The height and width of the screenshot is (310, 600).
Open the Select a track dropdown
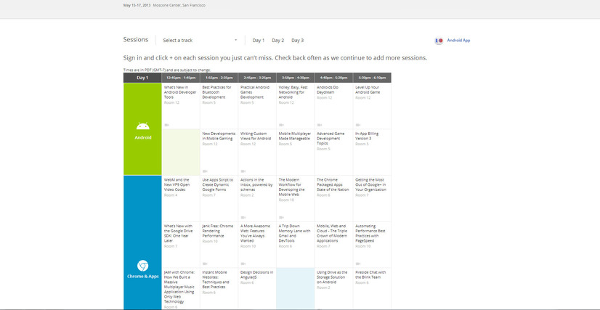(200, 40)
